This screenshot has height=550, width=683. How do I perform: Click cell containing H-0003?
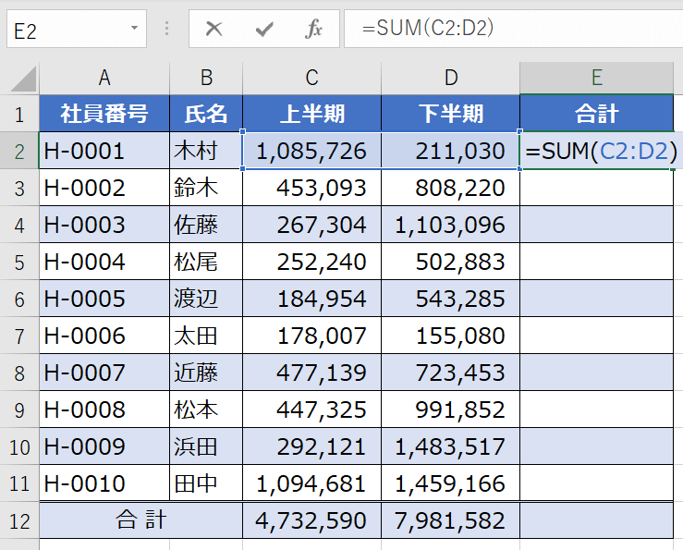pyautogui.click(x=104, y=225)
